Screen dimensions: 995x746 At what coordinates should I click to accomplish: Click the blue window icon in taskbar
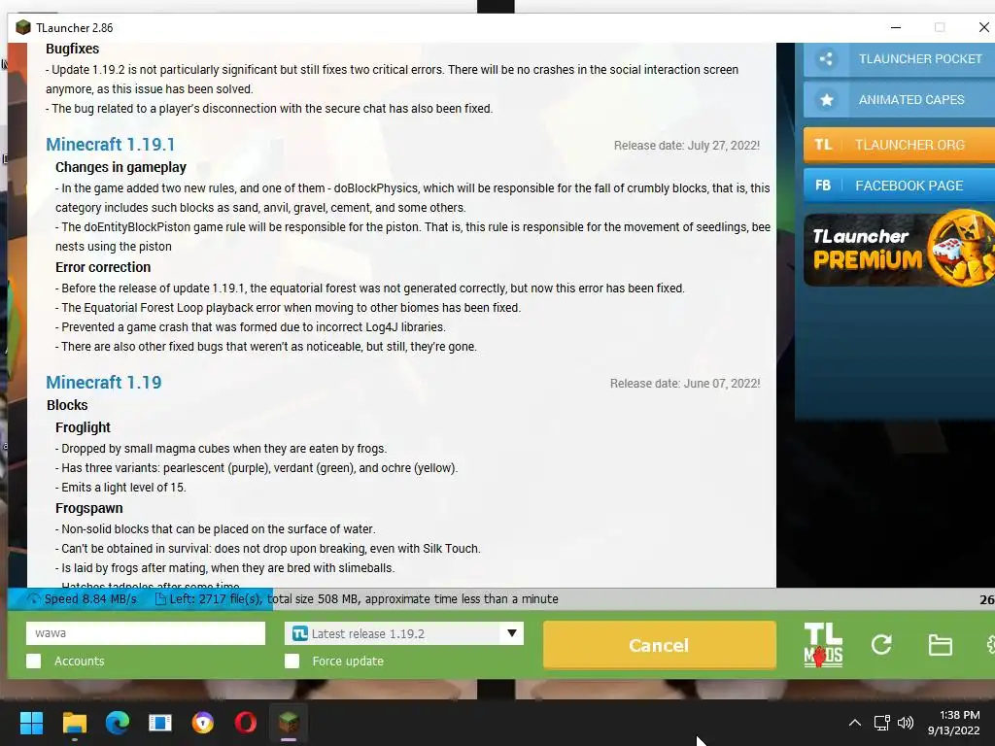160,723
